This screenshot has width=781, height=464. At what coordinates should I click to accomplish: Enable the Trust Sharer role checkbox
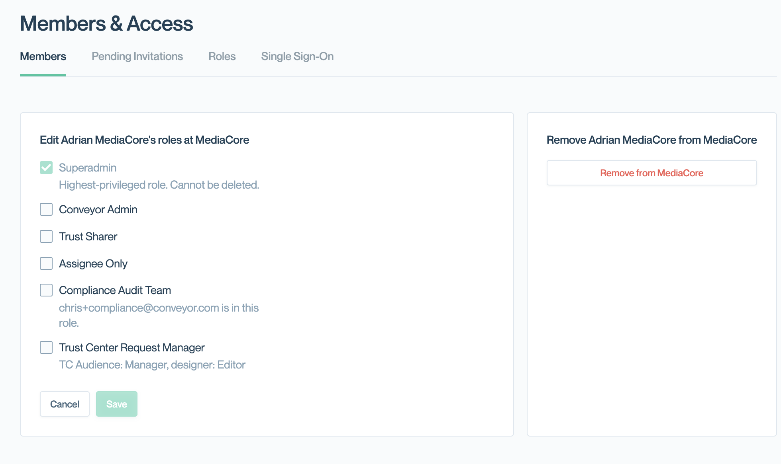click(x=46, y=236)
